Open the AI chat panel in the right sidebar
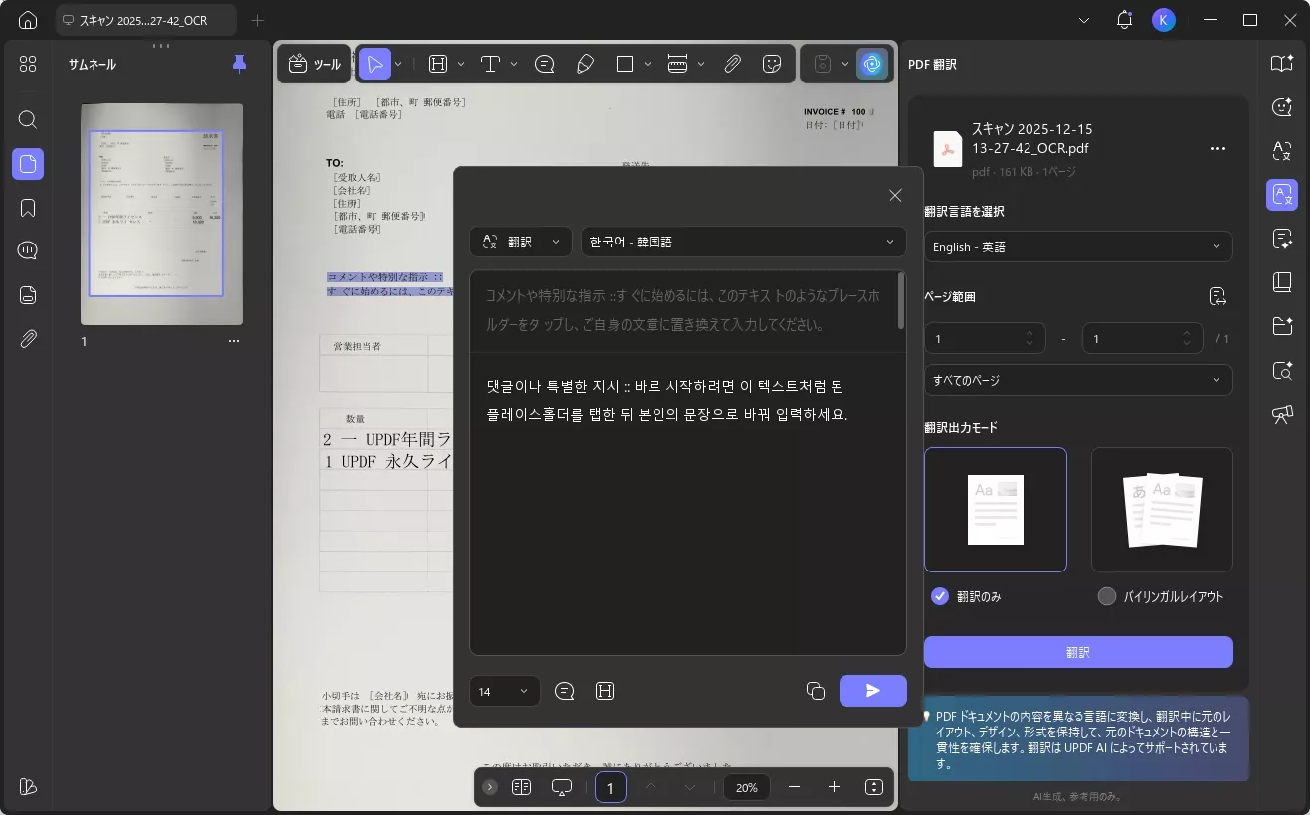Viewport: 1310px width, 815px height. tap(1282, 107)
